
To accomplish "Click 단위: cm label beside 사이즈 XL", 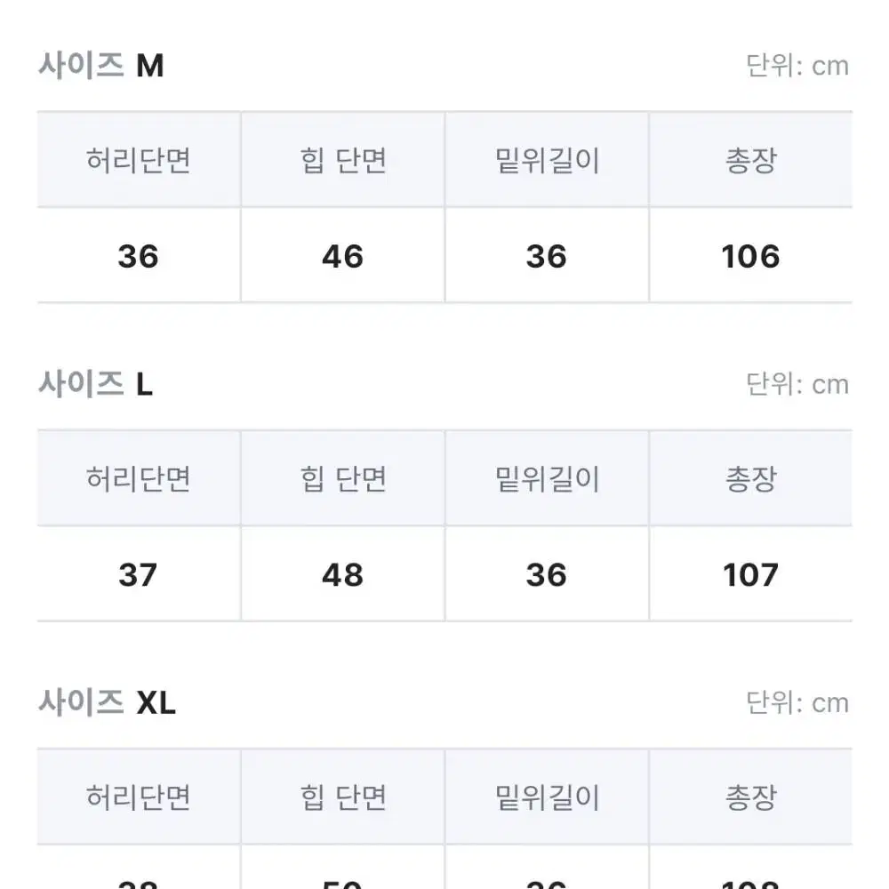I will (797, 703).
